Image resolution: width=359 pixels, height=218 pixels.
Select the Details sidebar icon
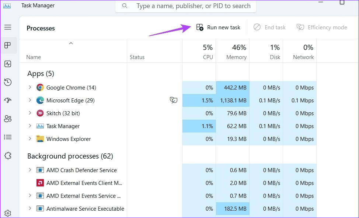click(8, 137)
